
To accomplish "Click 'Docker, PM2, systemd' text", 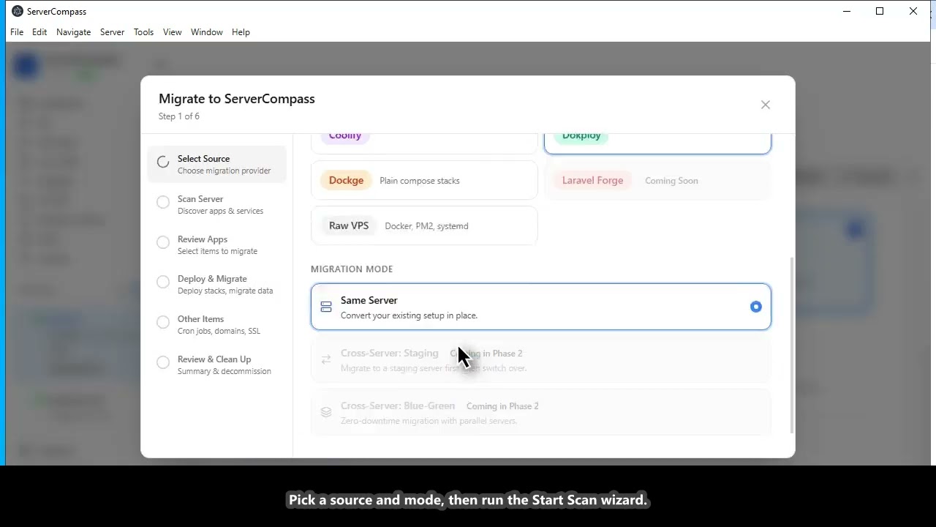I will click(426, 226).
